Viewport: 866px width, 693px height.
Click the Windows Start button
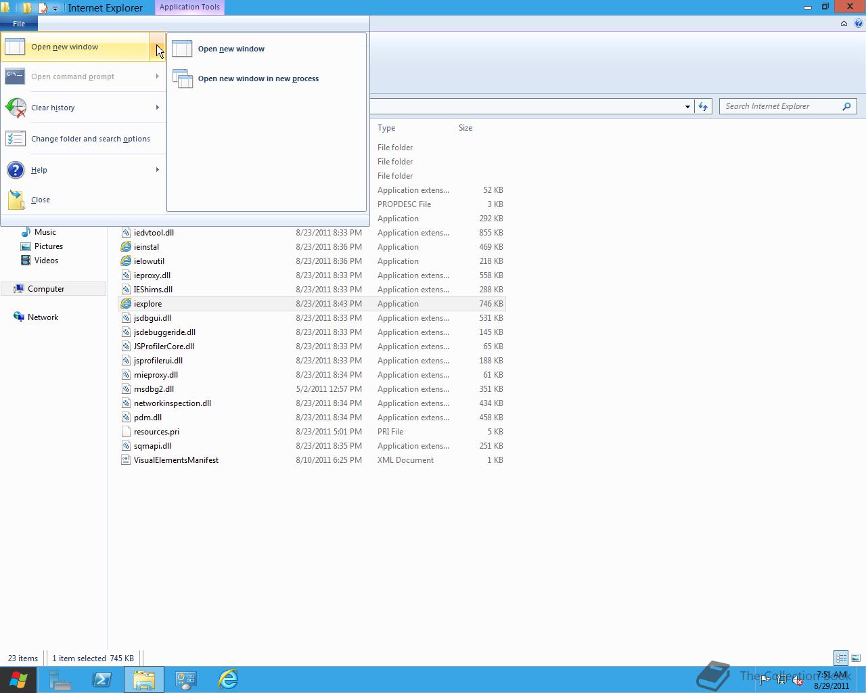point(18,679)
